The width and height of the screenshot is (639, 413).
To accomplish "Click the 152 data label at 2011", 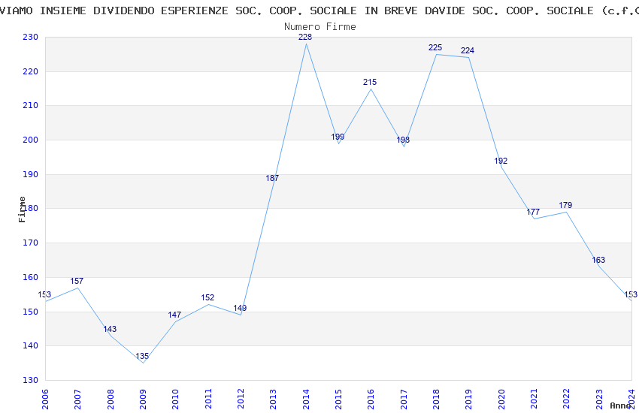I will [207, 297].
